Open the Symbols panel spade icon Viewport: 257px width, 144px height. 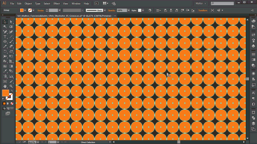coord(253,46)
